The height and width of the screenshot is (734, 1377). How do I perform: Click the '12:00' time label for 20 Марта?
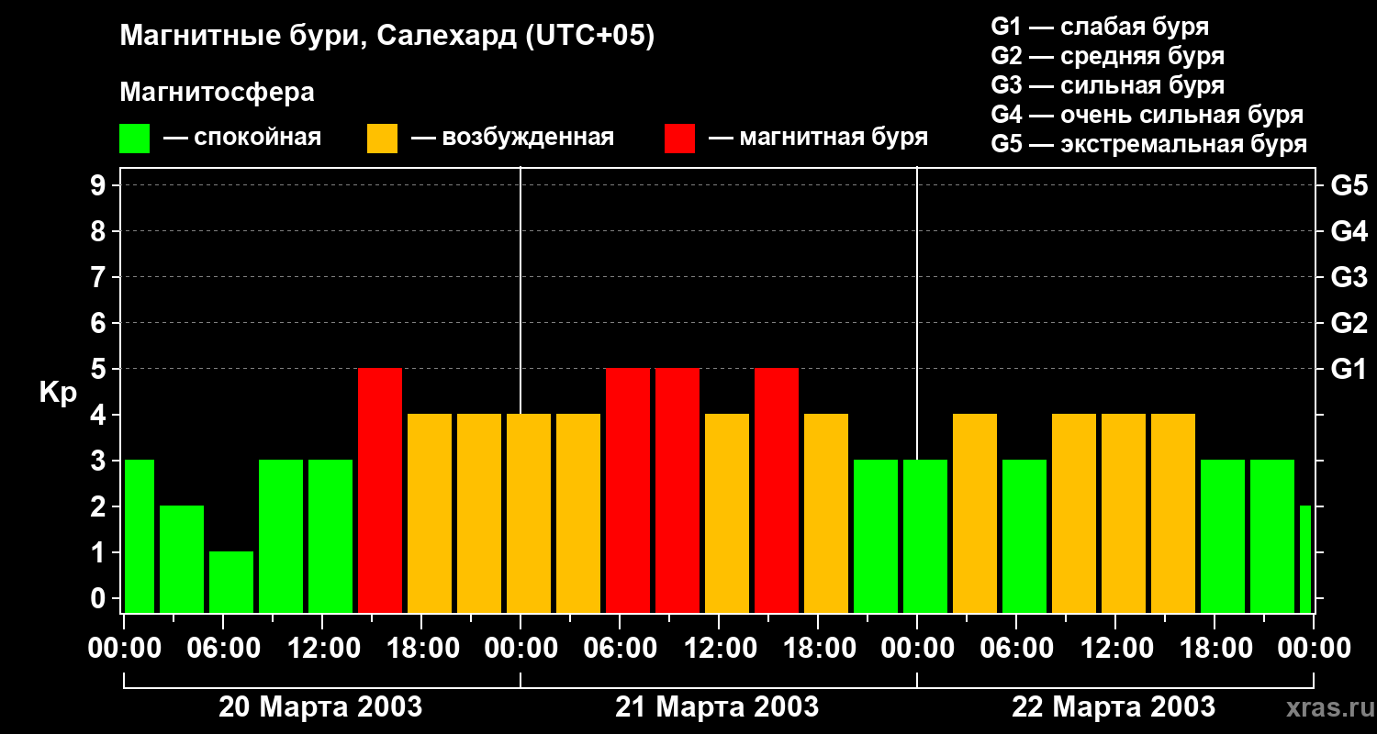coord(325,649)
